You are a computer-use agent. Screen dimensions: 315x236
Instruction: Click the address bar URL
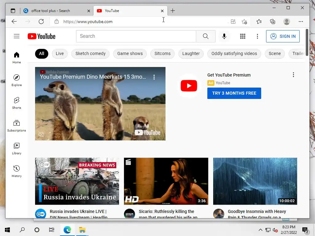(88, 22)
